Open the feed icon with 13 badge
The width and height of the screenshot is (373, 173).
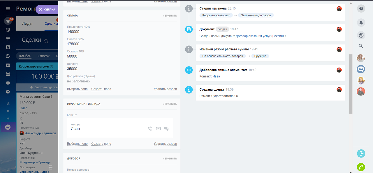click(8, 21)
